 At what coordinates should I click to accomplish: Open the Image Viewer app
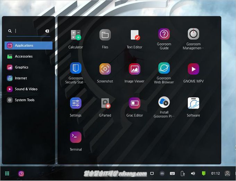(x=135, y=69)
